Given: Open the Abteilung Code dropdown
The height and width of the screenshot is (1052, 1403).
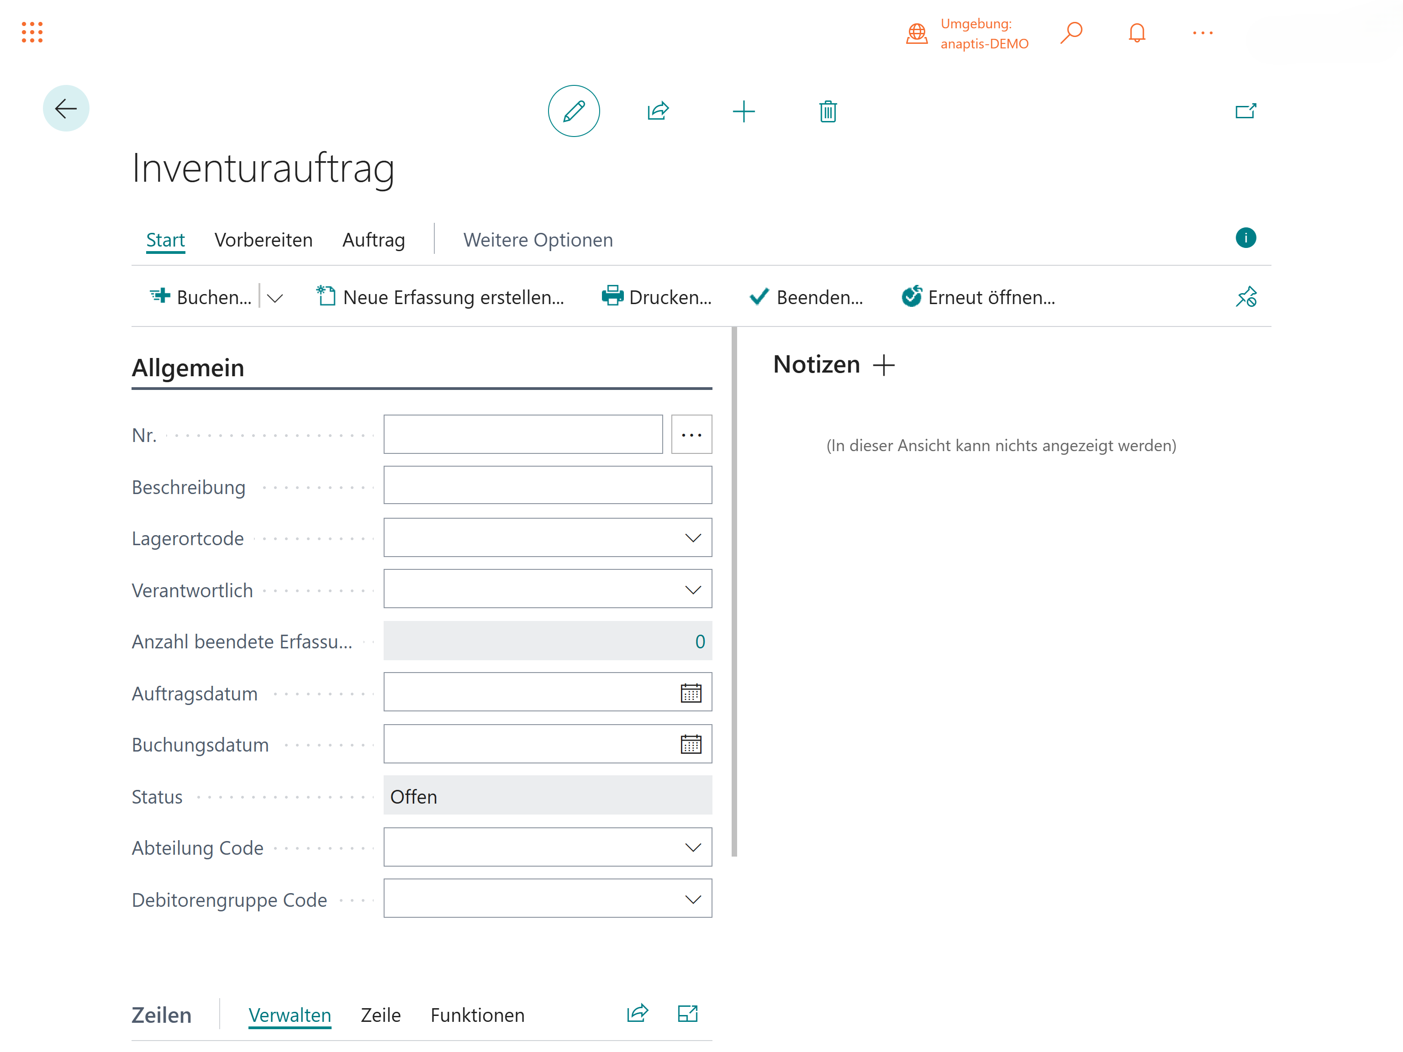Looking at the screenshot, I should click(693, 848).
